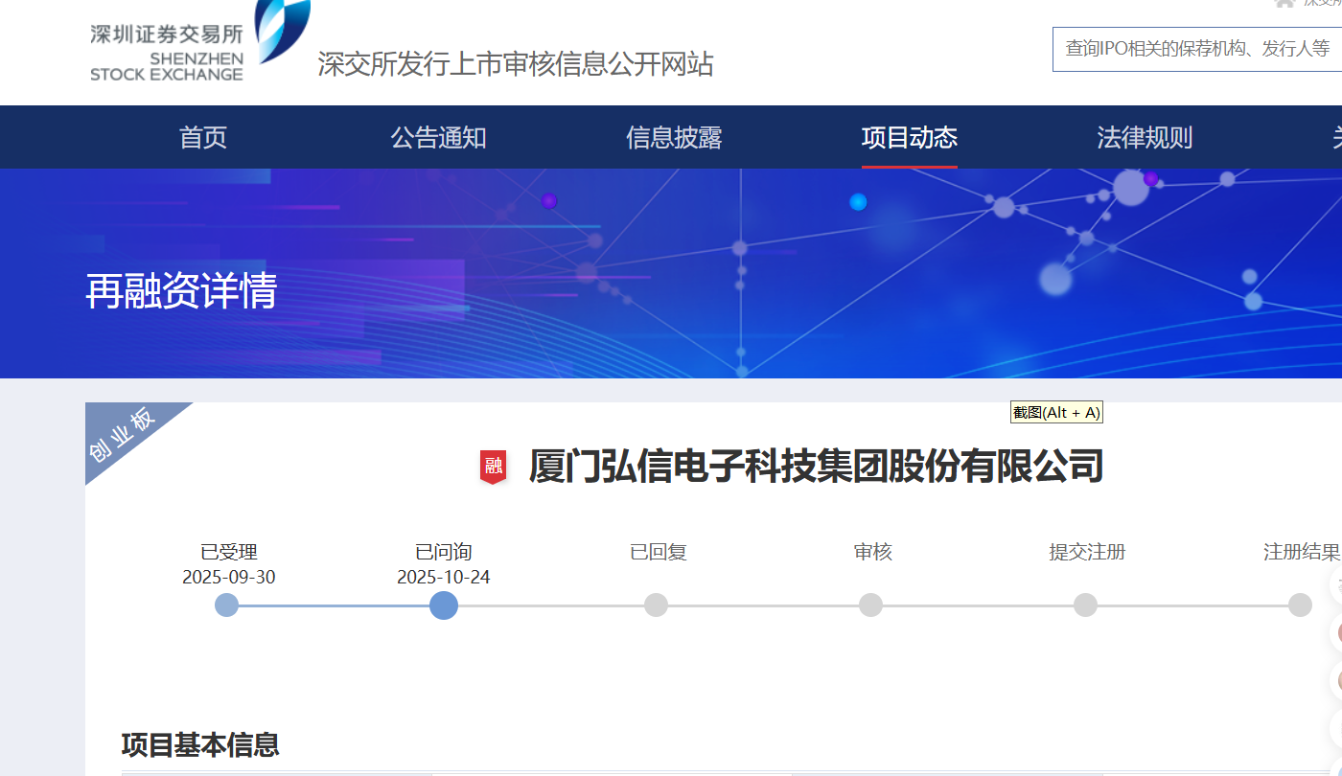Click the 项目基本信息 section heading
The height and width of the screenshot is (776, 1342).
pyautogui.click(x=200, y=744)
